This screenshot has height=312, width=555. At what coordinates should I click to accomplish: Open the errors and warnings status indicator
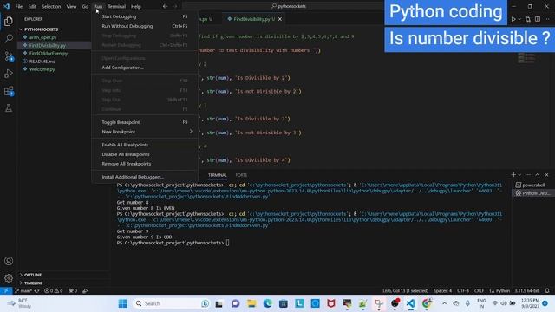[54, 290]
